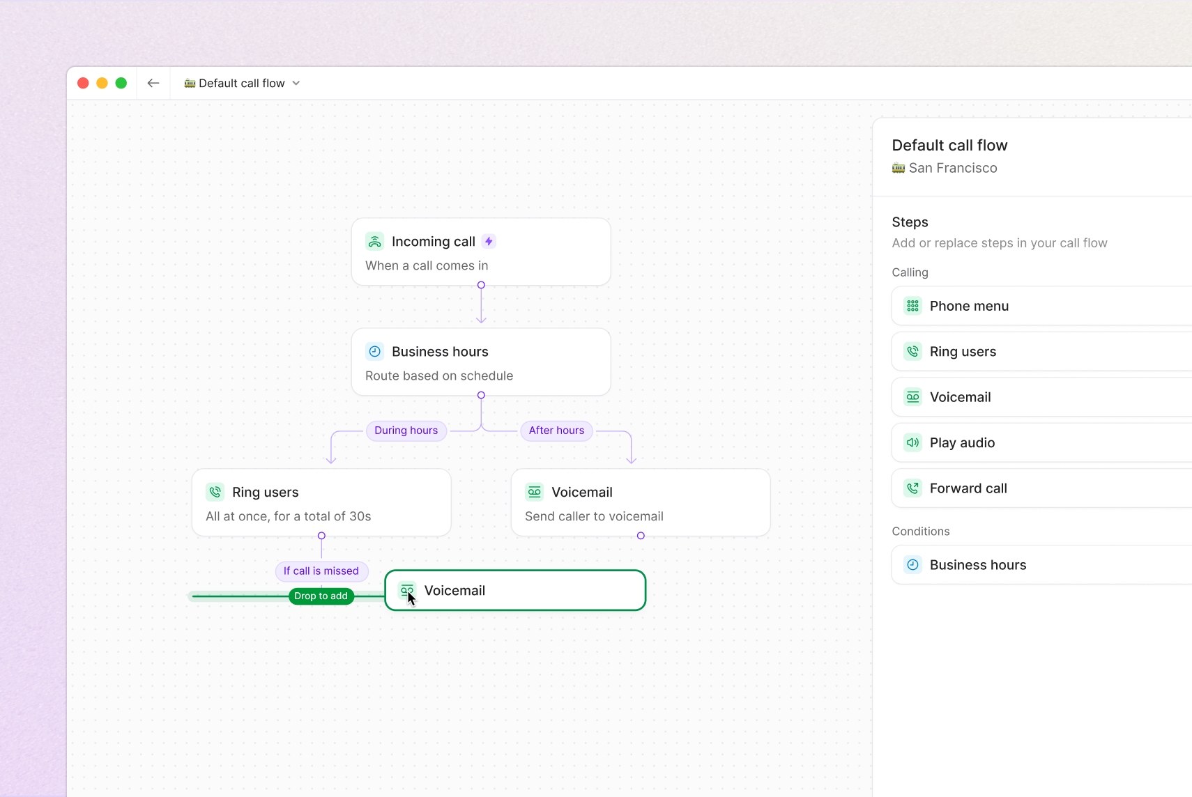The image size is (1192, 797).
Task: Select the Incoming call node icon
Action: [375, 242]
